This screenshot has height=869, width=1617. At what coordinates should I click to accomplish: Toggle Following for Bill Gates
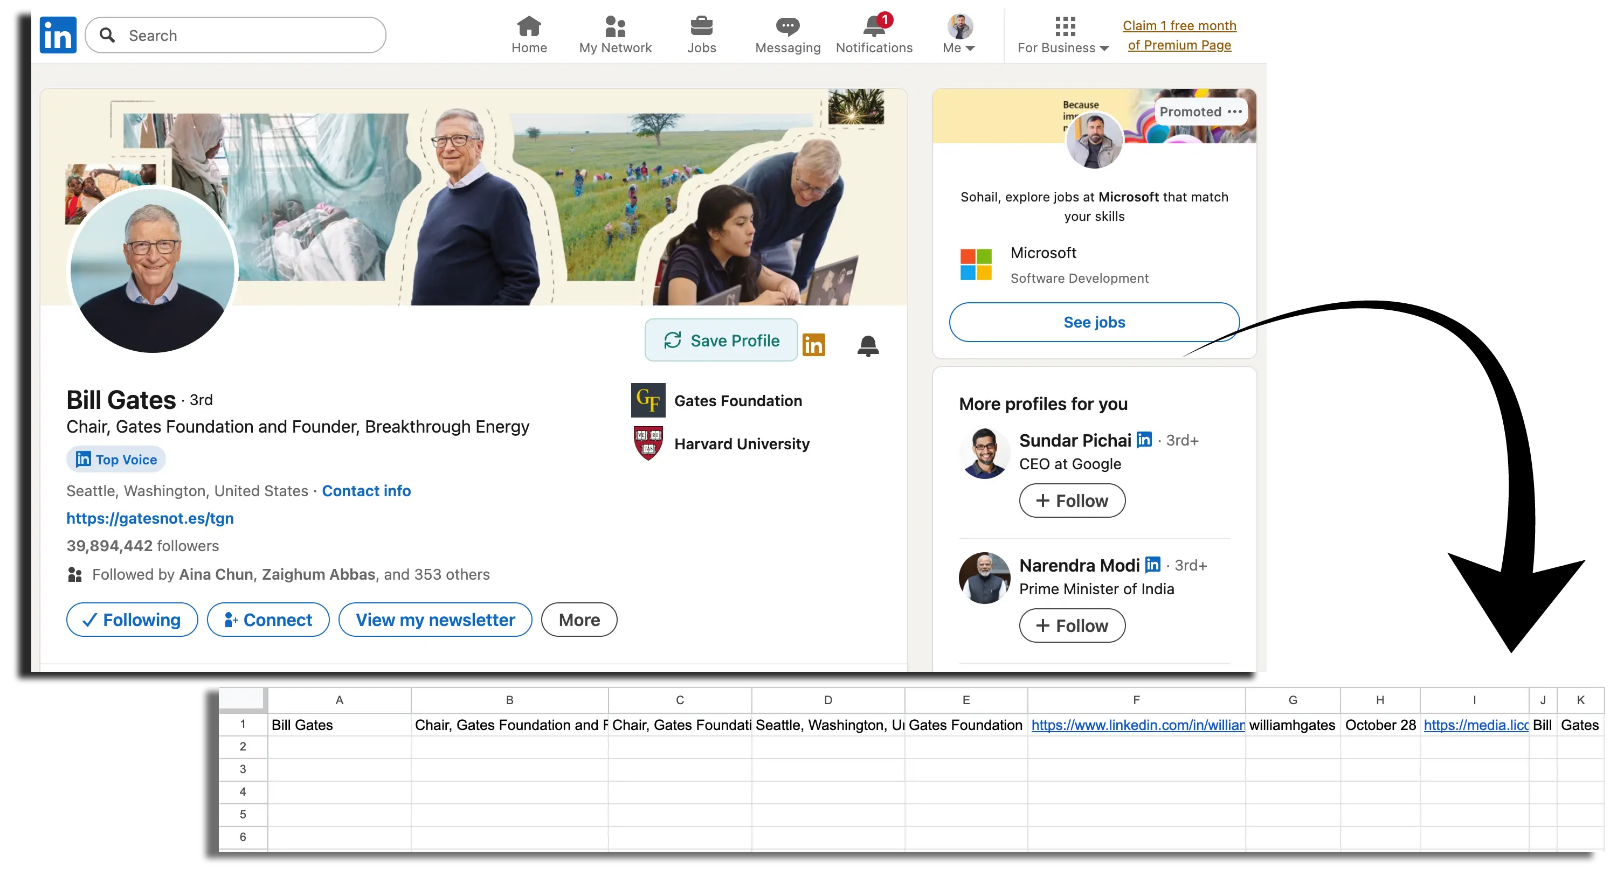pyautogui.click(x=132, y=619)
